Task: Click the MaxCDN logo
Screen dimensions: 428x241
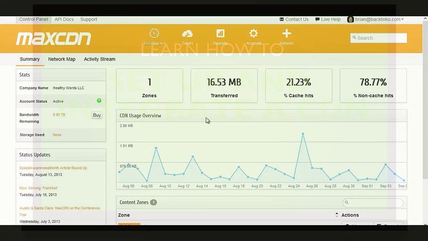Action: [53, 38]
